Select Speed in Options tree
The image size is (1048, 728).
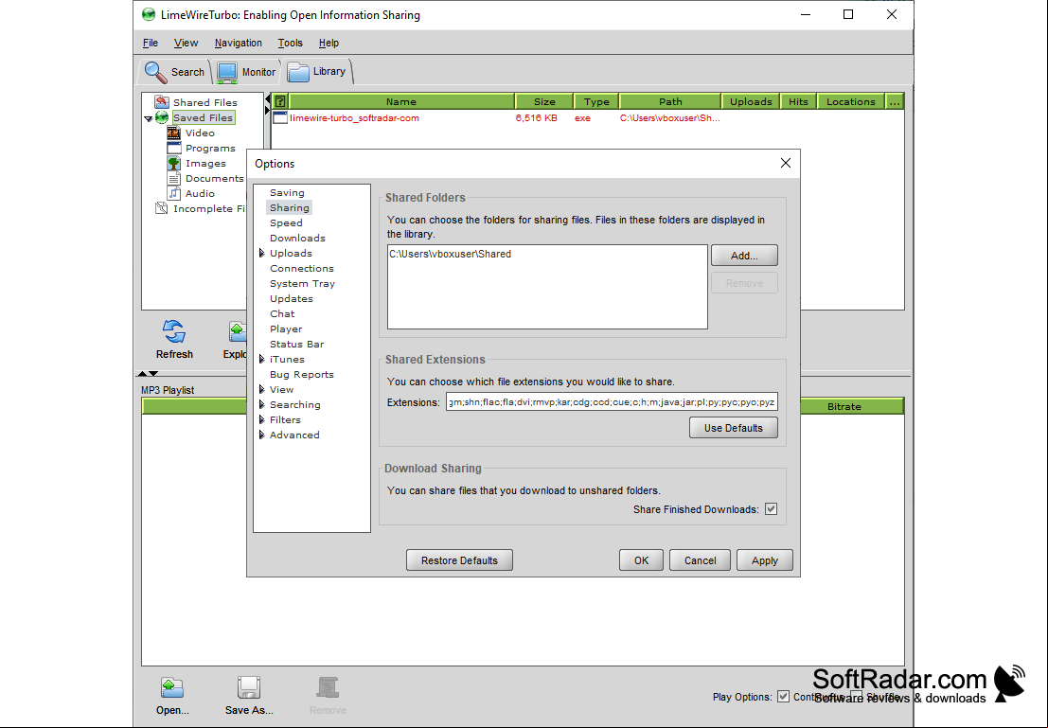pos(286,223)
